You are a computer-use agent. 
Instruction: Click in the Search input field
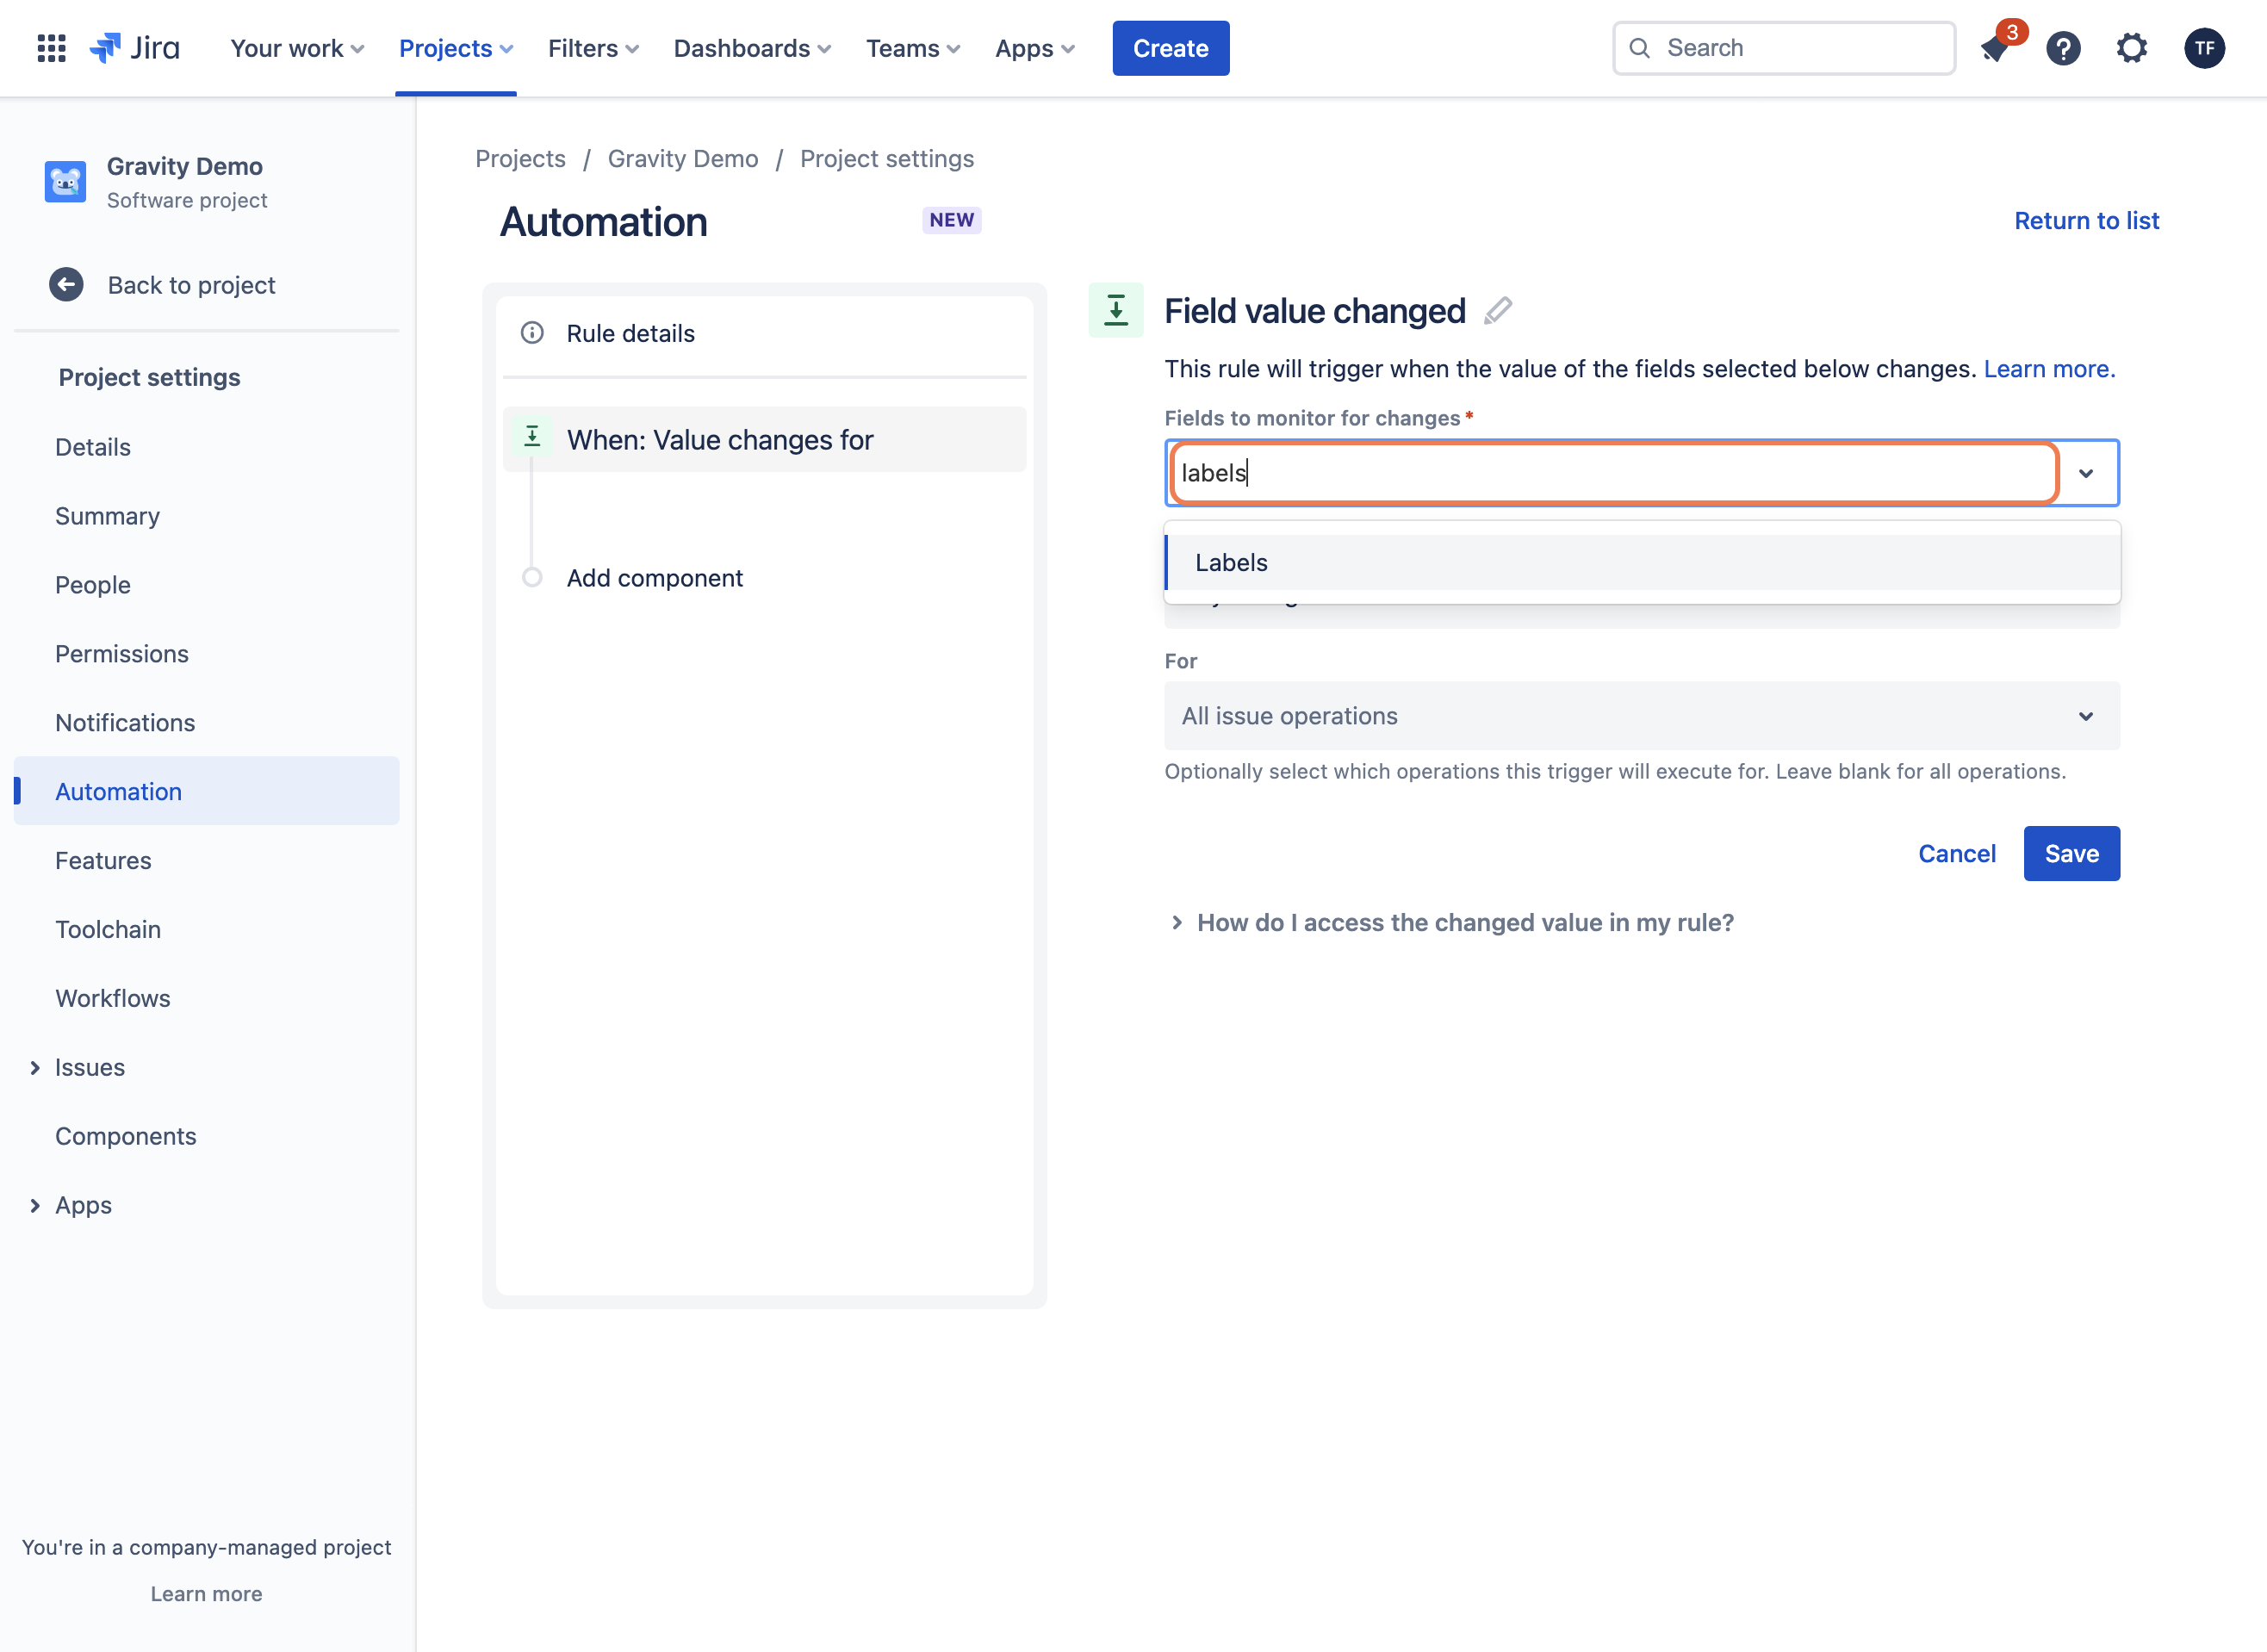[1784, 48]
